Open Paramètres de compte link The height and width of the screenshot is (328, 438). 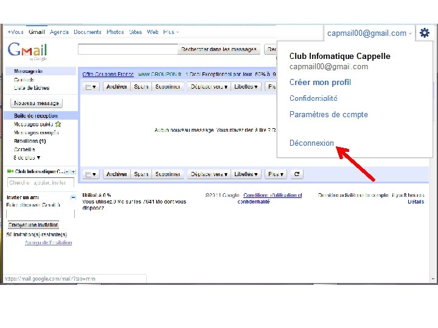coord(328,114)
